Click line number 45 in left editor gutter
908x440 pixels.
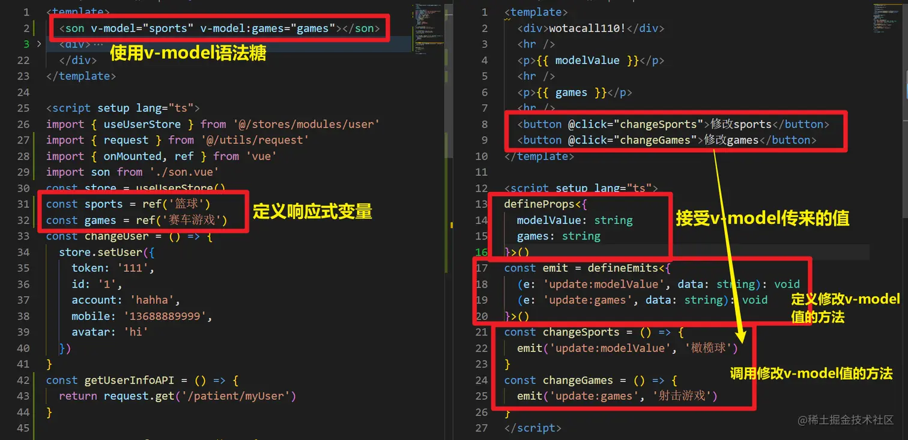coord(23,428)
